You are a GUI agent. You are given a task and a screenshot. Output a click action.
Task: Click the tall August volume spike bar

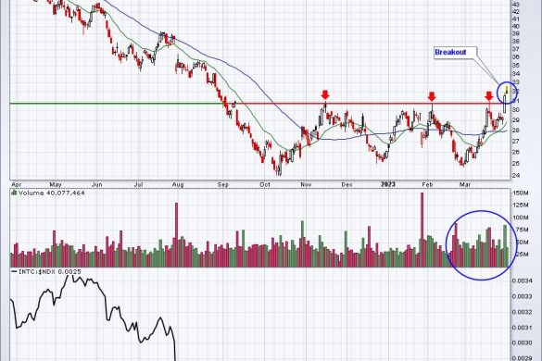[176, 235]
